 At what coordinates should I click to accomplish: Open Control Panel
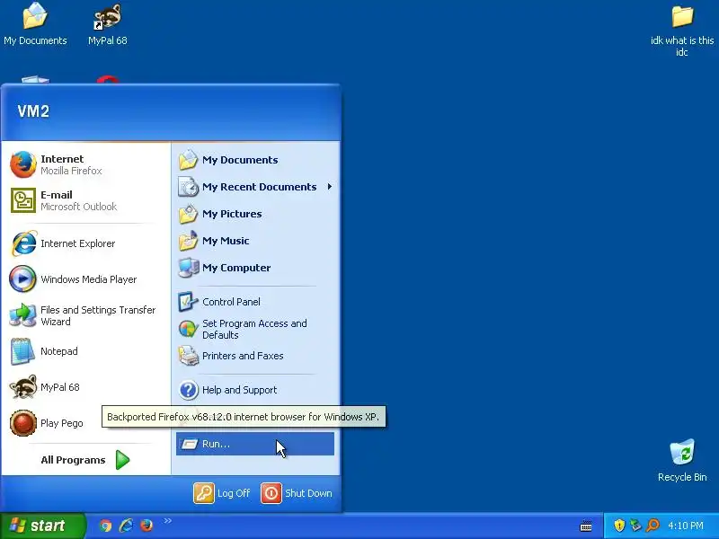[x=255, y=302]
